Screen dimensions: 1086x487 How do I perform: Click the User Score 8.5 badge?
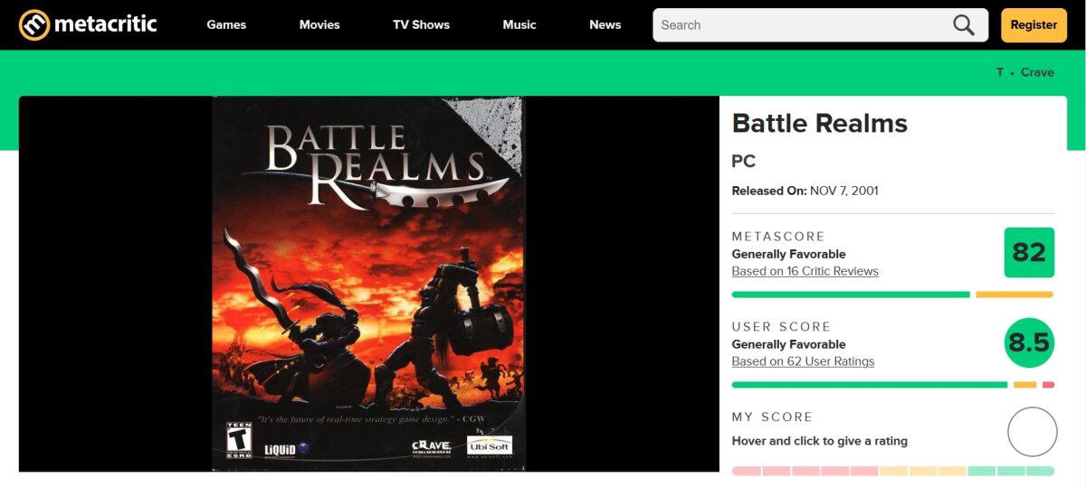[x=1029, y=343]
